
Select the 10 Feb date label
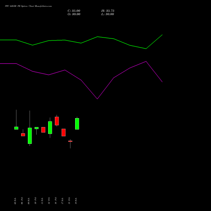(x=35, y=201)
